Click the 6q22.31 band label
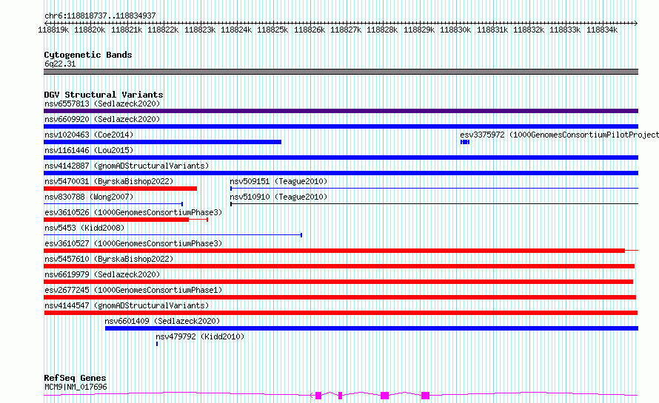 click(x=60, y=64)
